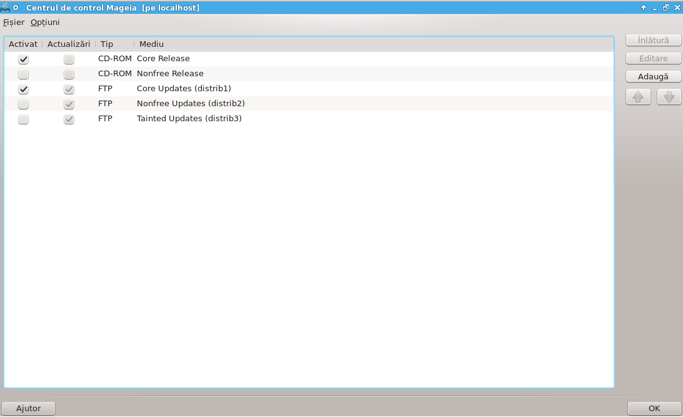Click the move-up arrow button
The height and width of the screenshot is (418, 683).
point(638,97)
